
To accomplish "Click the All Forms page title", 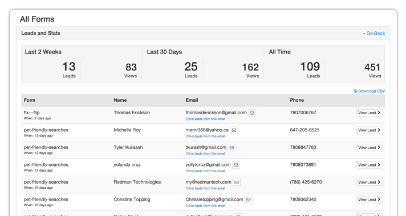I will (37, 19).
